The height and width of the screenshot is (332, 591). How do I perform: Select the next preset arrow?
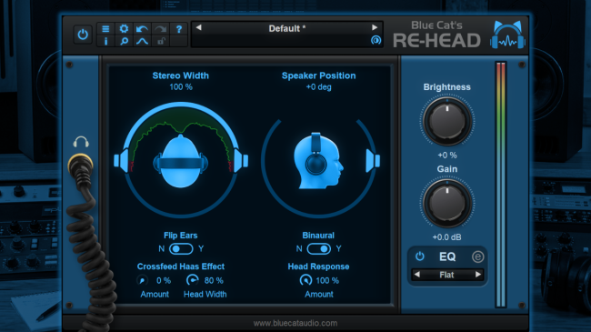(x=375, y=27)
